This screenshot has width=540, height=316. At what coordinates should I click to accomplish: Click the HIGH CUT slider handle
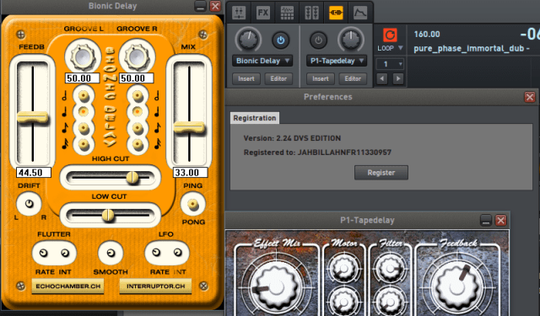click(132, 178)
